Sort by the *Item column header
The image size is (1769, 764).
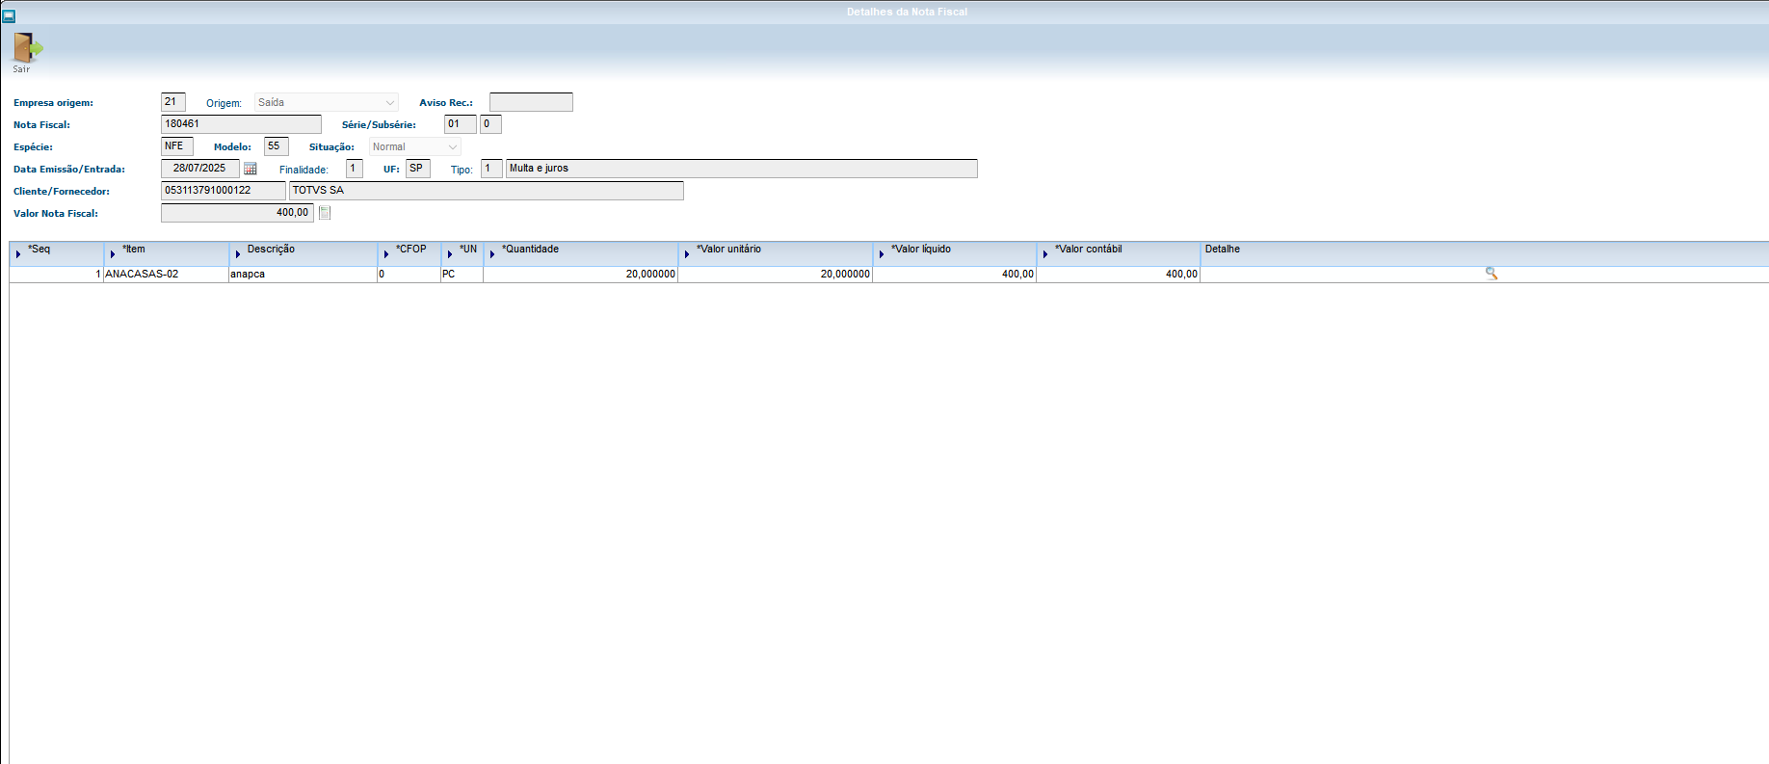tap(167, 253)
